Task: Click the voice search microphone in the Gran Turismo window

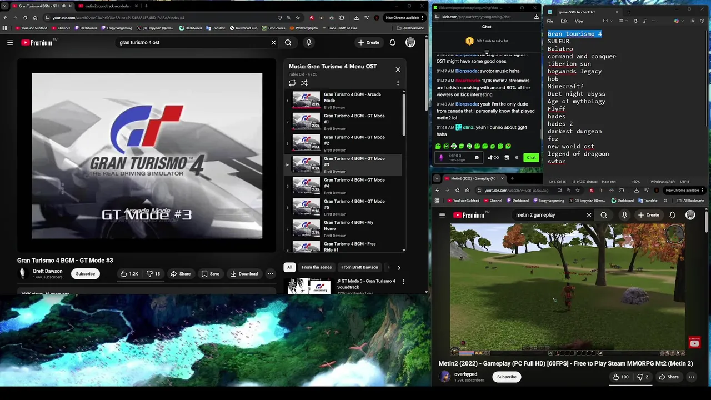Action: tap(309, 43)
